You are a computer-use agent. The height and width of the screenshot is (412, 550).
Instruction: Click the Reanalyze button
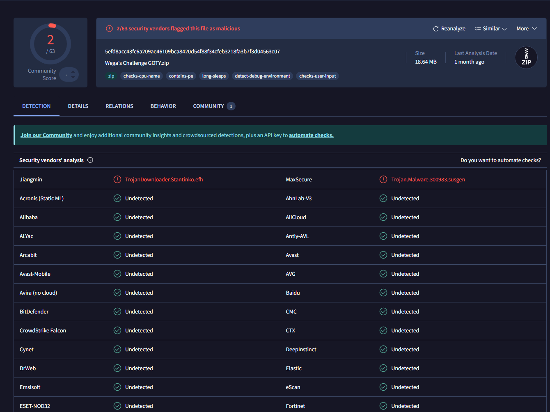pyautogui.click(x=449, y=29)
